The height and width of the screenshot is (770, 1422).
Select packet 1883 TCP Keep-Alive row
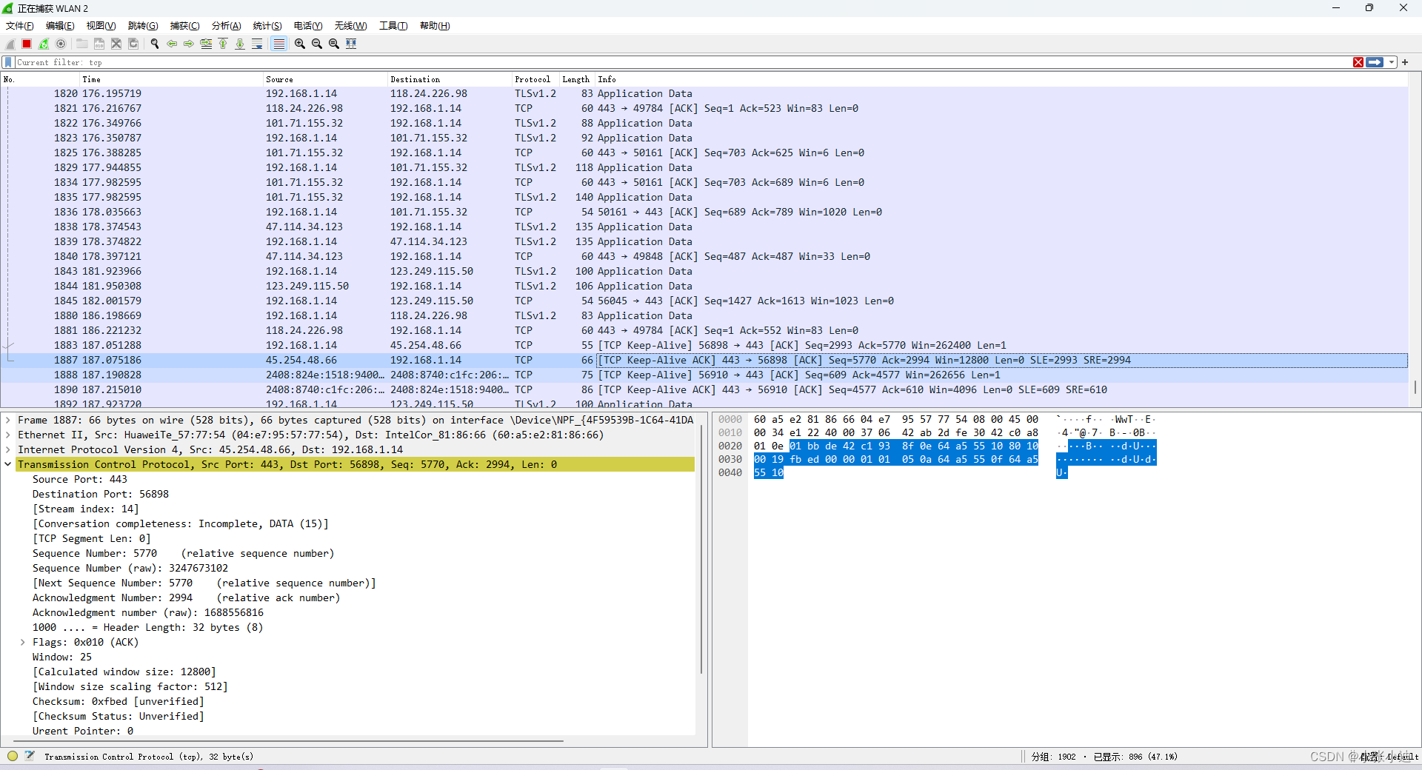pyautogui.click(x=704, y=346)
